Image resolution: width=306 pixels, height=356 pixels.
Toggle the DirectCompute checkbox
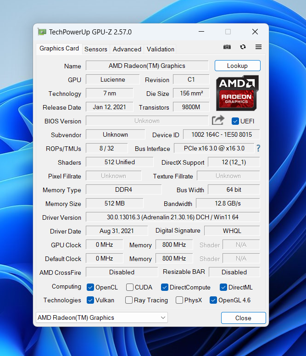pyautogui.click(x=165, y=287)
